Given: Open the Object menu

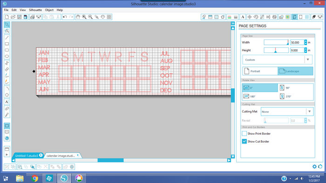Looking at the screenshot, I should click(49, 10).
